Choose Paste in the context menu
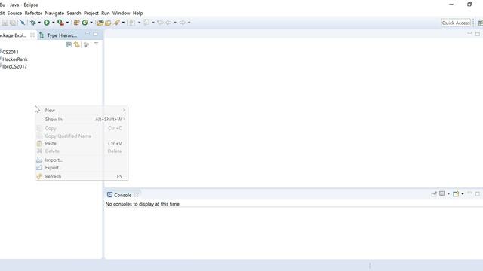 coord(82,144)
